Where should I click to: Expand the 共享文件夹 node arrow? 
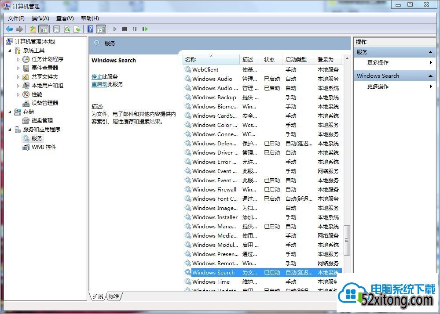[x=18, y=77]
